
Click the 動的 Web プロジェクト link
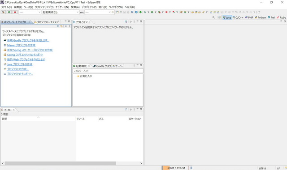click(x=26, y=59)
